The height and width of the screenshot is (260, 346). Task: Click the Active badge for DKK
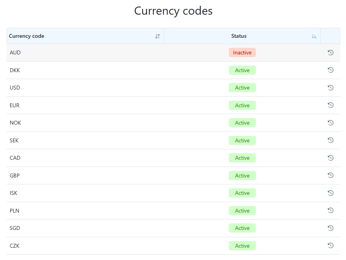pyautogui.click(x=242, y=70)
